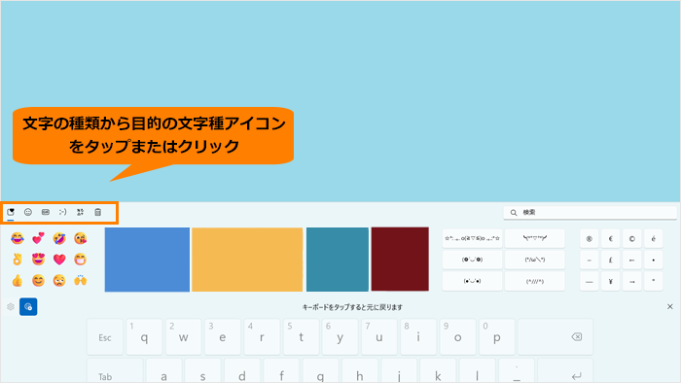Insert the single red heart emoji

click(59, 260)
